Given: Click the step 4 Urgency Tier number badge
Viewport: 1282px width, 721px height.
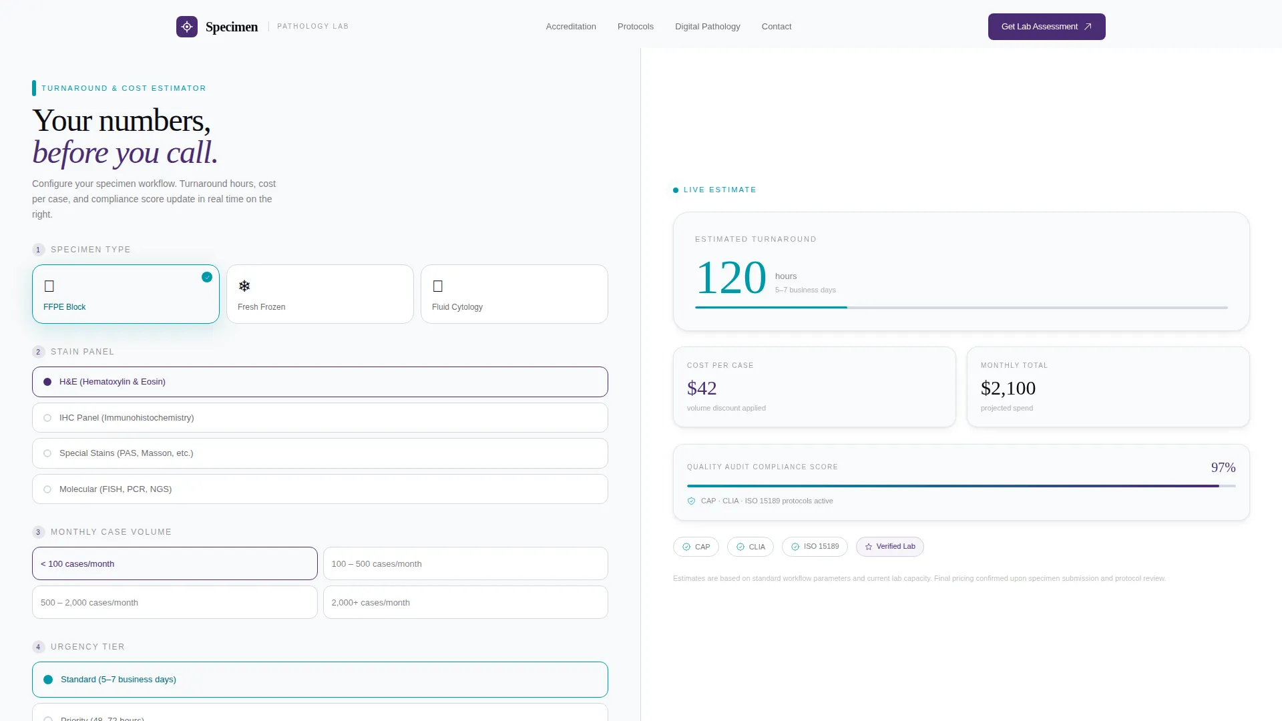Looking at the screenshot, I should [x=38, y=647].
